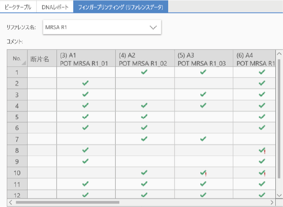Click the checkmark in row 3 under A1
This screenshot has width=283, height=207.
point(85,94)
